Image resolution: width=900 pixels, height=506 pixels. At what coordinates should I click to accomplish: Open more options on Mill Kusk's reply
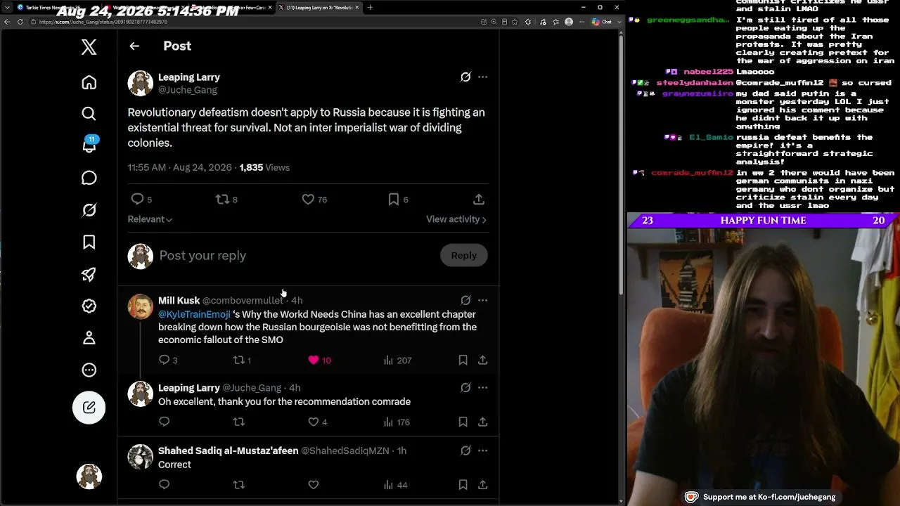pos(482,300)
